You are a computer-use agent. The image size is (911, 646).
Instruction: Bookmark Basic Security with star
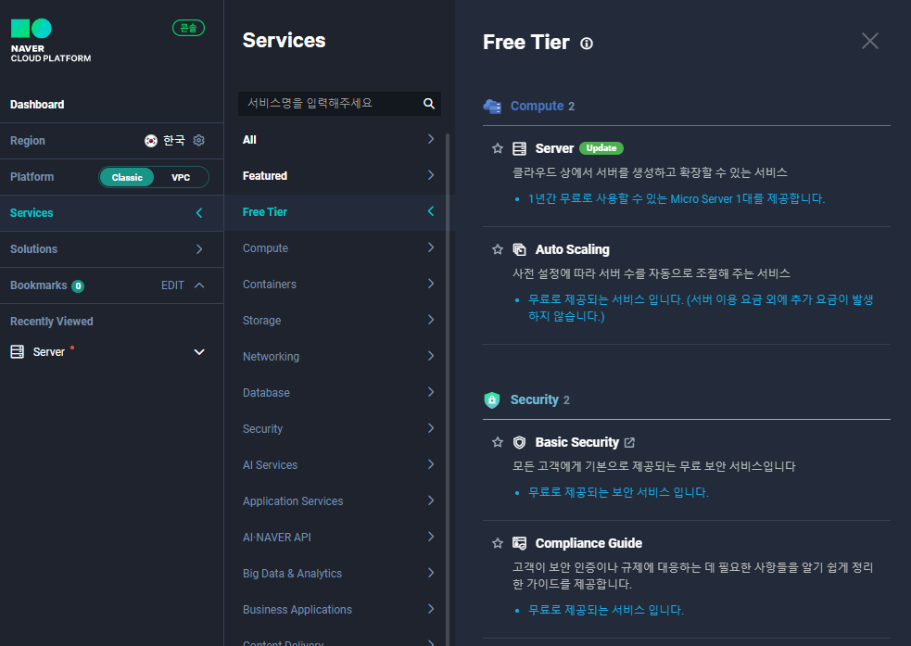498,443
